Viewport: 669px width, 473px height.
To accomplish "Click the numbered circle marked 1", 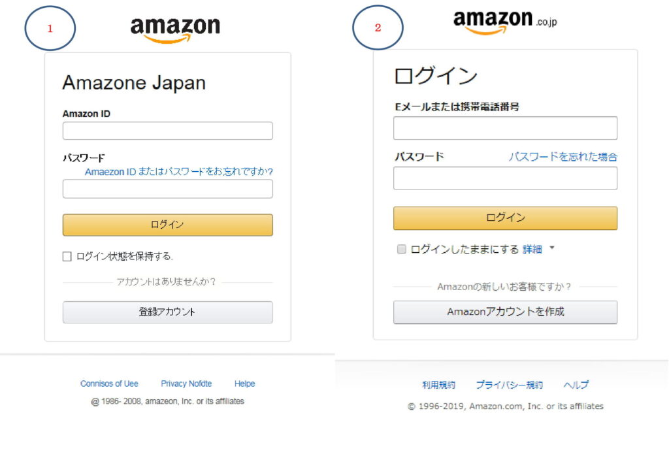I will click(50, 29).
